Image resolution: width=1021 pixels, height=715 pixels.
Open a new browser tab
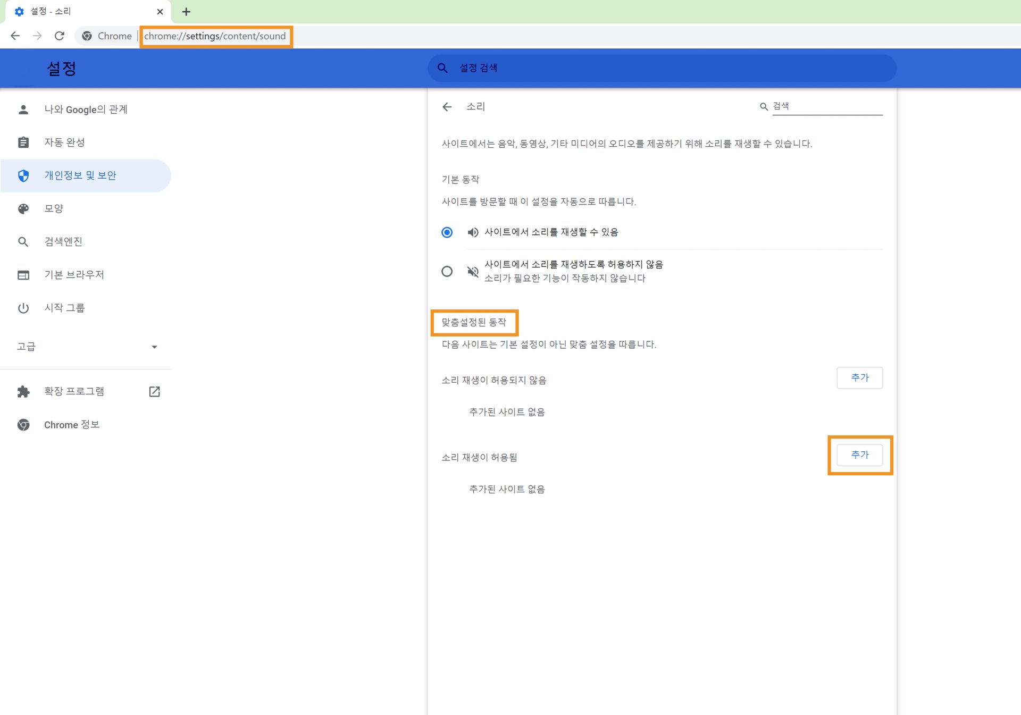tap(186, 11)
